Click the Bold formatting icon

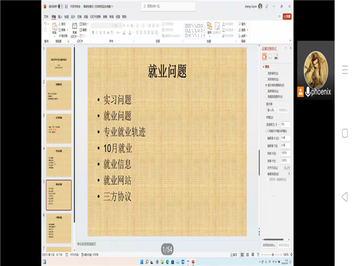(x=93, y=33)
